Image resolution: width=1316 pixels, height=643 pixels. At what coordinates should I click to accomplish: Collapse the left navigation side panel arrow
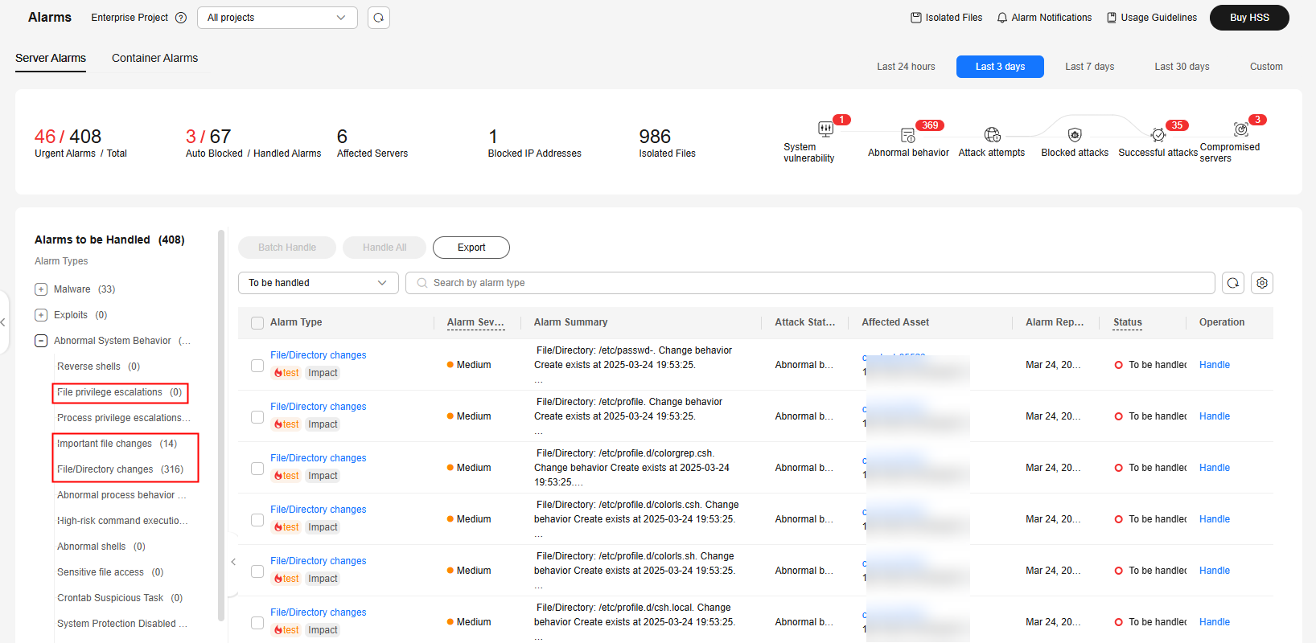coord(3,322)
